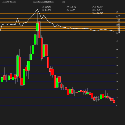Click the OC: 11.55 readout

point(97,7)
